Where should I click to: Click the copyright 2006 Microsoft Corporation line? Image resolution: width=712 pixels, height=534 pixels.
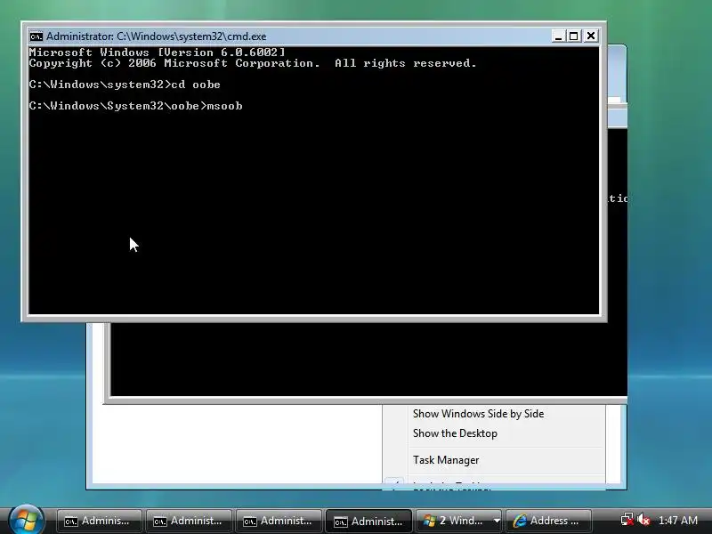pyautogui.click(x=253, y=63)
